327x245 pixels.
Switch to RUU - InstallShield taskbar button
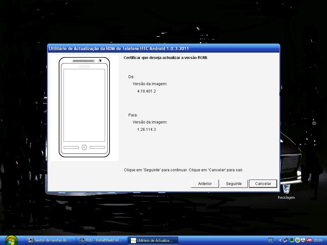point(102,241)
